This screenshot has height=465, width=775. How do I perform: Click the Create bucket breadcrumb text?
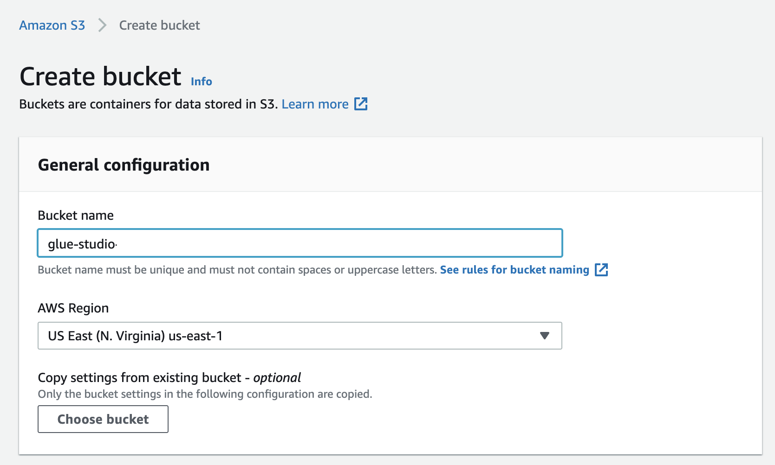pos(159,25)
